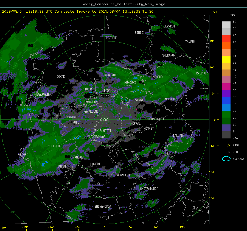This screenshot has width=247, height=231.
Task: Click the -20 value on dBZ scale
Action: tap(235, 138)
